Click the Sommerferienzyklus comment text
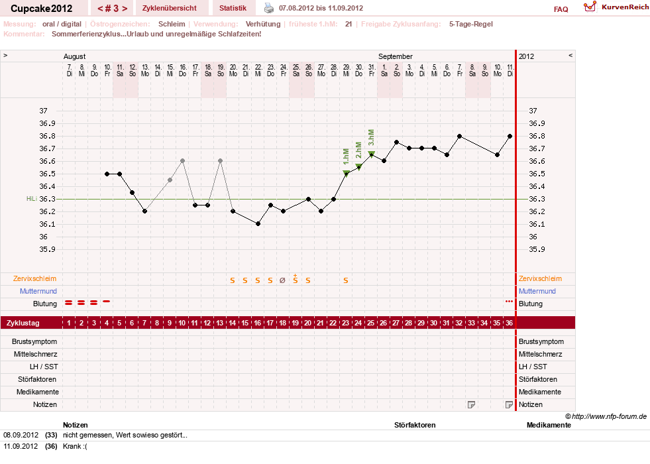This screenshot has width=650, height=464. (x=156, y=34)
